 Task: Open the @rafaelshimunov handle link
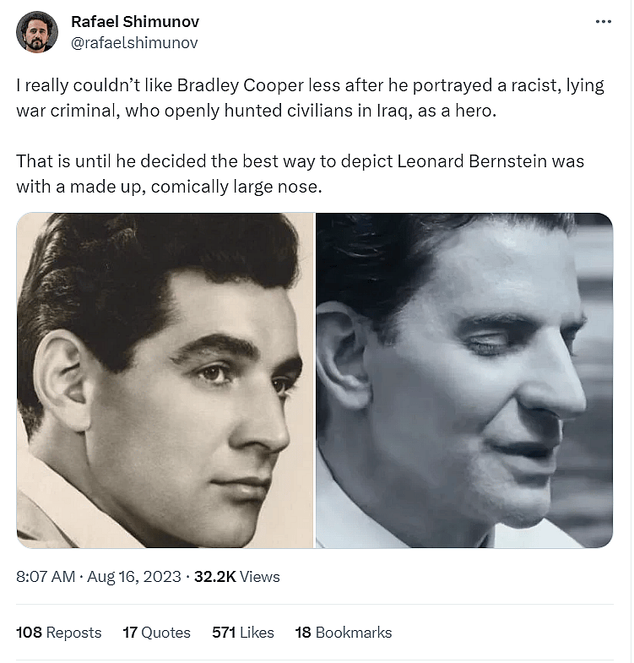point(134,42)
